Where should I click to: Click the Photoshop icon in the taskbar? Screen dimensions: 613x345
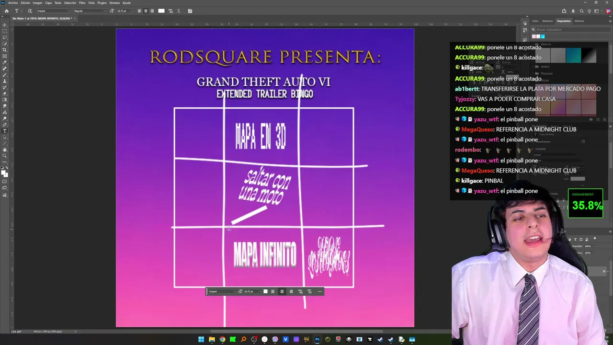[317, 339]
